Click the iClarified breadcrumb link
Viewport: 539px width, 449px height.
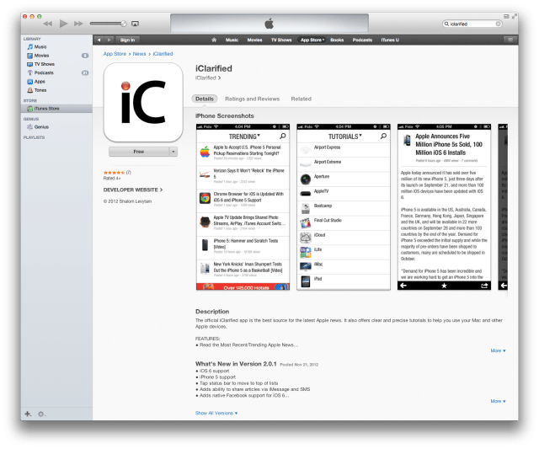click(x=163, y=54)
